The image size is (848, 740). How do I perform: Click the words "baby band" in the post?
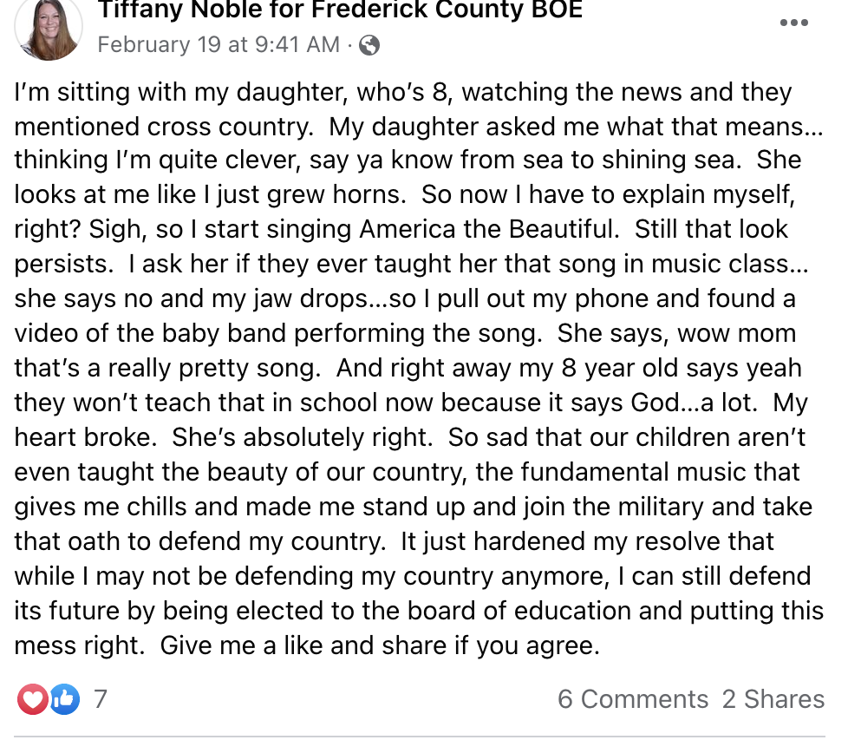point(212,334)
